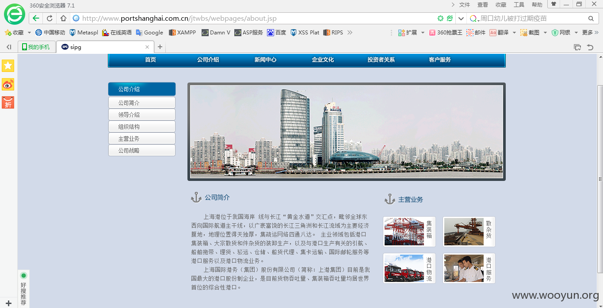Open the XSS Plat bookmark
The image size is (603, 308).
pyautogui.click(x=305, y=32)
